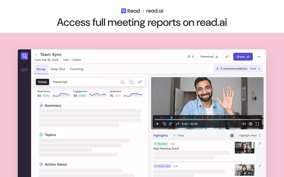Copy link for the Action Item highlight
The height and width of the screenshot is (177, 284).
[260, 166]
